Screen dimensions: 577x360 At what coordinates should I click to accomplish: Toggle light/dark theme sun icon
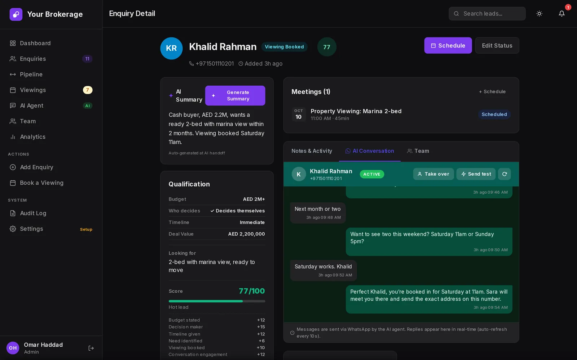(539, 14)
